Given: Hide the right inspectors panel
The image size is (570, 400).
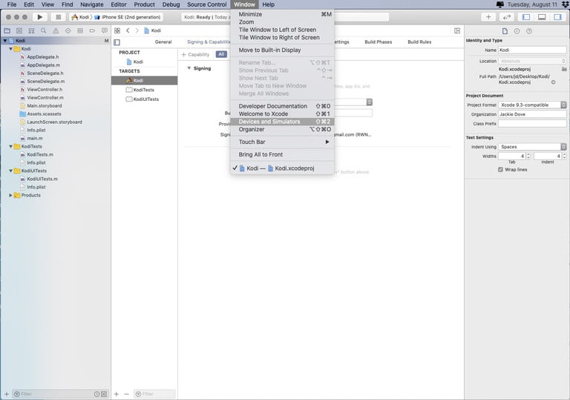Looking at the screenshot, I should pos(558,16).
